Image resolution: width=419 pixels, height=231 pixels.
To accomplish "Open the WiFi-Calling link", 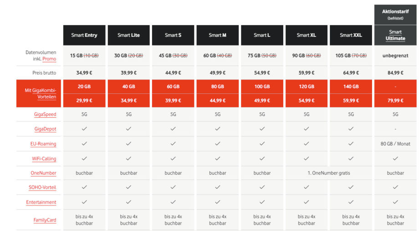I will coord(44,159).
